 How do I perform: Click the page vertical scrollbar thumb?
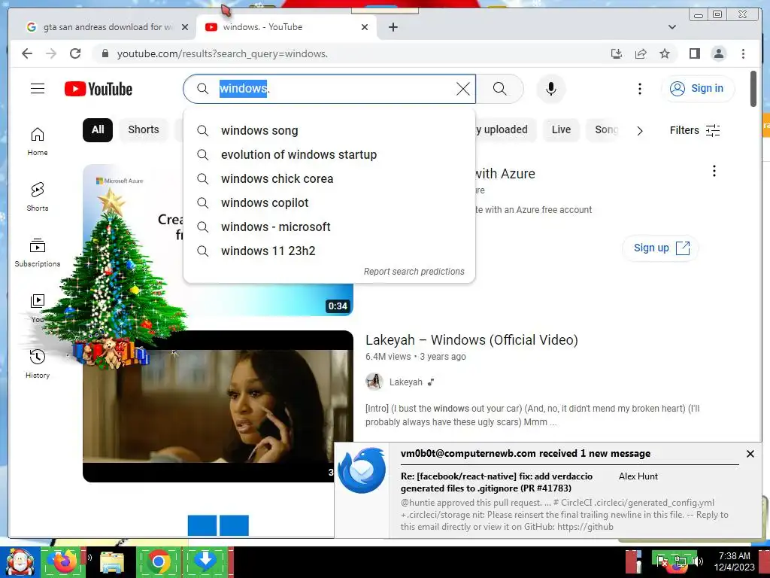pyautogui.click(x=753, y=89)
